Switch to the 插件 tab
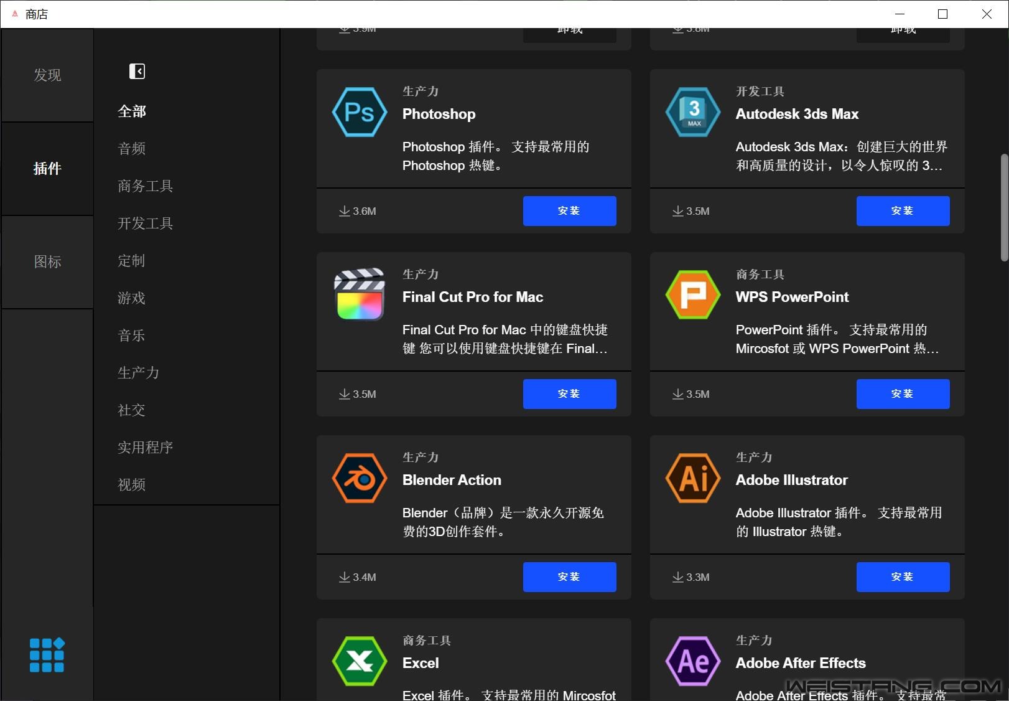This screenshot has width=1009, height=701. (x=47, y=169)
